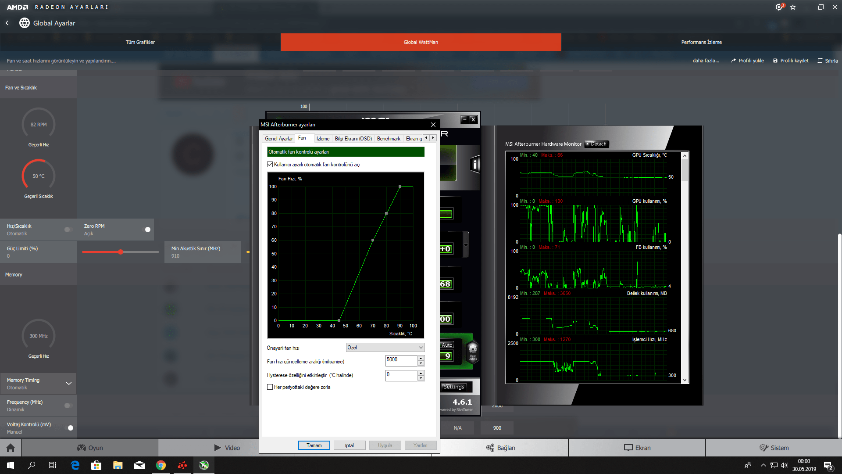The image size is (842, 474).
Task: Click the Radeon home icon
Action: [x=11, y=448]
